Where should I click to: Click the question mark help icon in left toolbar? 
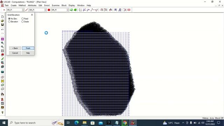pyautogui.click(x=2, y=113)
